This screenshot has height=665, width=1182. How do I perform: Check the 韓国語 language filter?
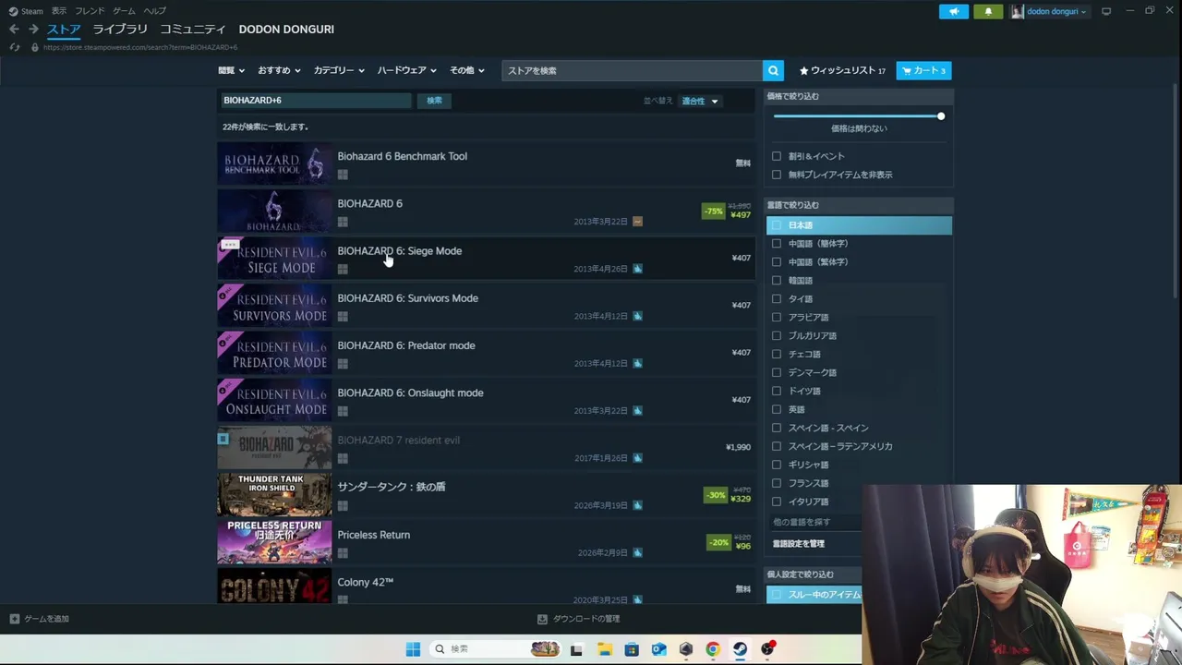coord(777,281)
